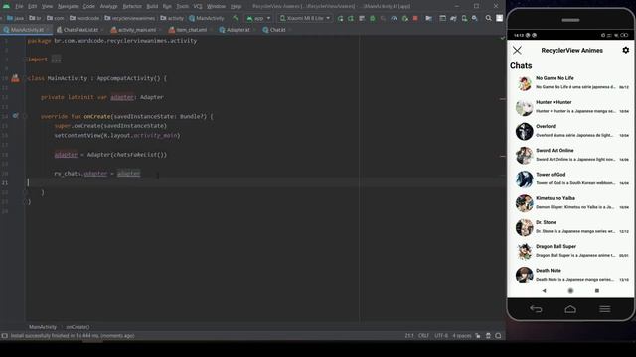This screenshot has height=357, width=636.
Task: Expand the folded import block
Action: 56,59
